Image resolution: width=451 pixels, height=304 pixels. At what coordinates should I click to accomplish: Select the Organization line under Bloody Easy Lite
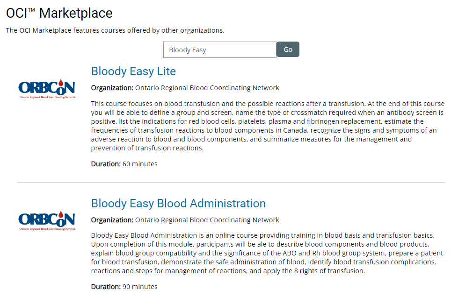tap(185, 88)
